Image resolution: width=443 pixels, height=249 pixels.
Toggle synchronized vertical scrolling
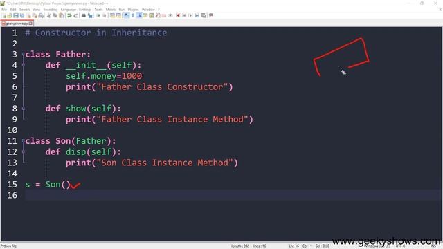112,15
